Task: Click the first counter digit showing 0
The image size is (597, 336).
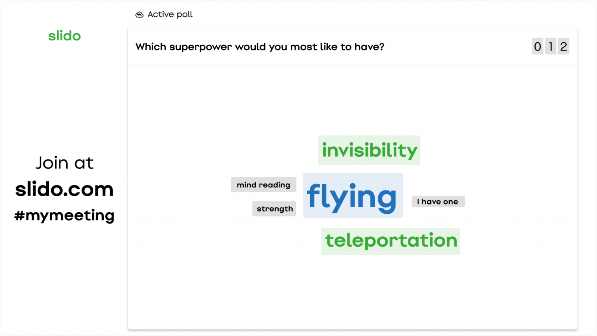Action: point(538,47)
